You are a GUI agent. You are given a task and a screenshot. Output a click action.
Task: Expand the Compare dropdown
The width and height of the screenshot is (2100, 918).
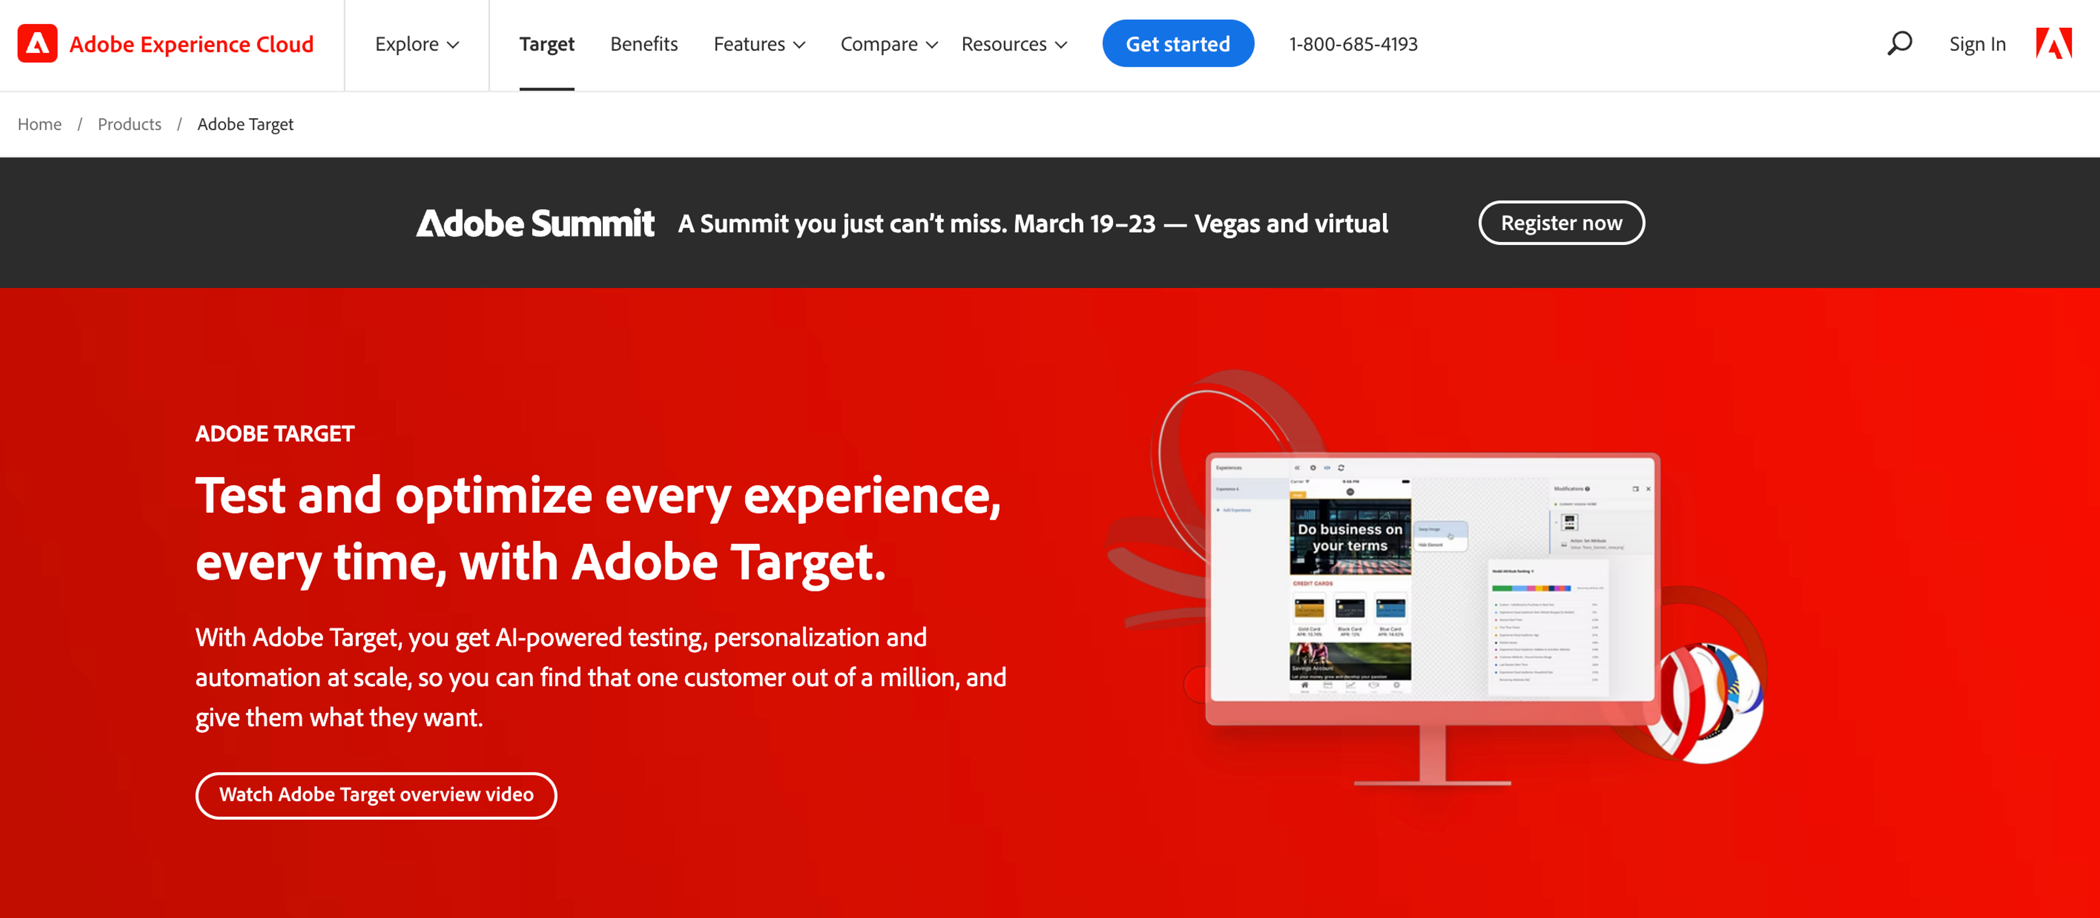tap(889, 44)
